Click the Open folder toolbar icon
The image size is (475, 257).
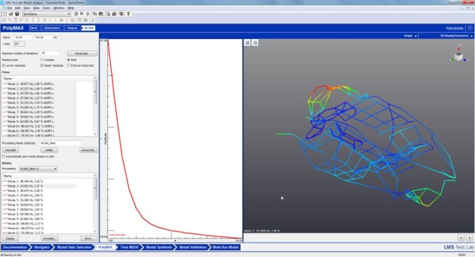click(11, 14)
